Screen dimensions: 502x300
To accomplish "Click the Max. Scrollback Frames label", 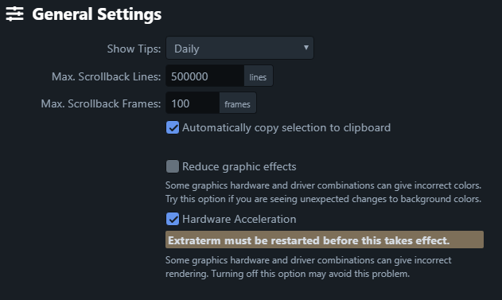I will 101,103.
